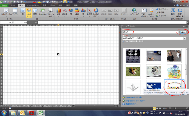The image size is (189, 116).
Task: Insert a signature line (署名欄)
Action: tap(161, 12)
